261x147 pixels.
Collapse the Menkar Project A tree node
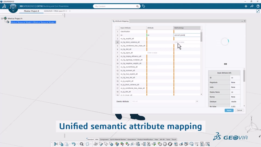(2, 19)
